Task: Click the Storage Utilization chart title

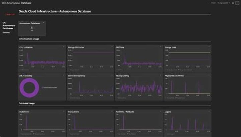Action: 76,47
